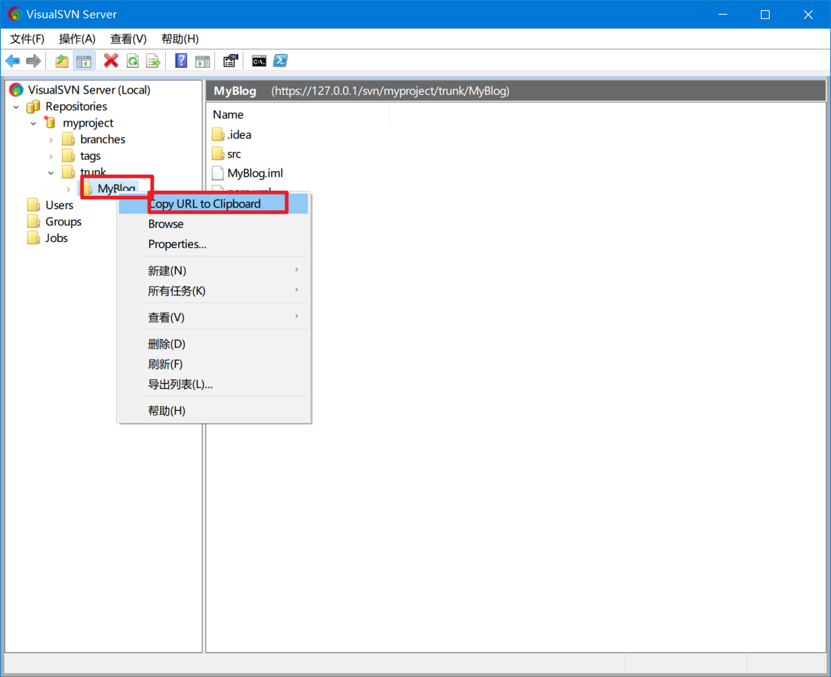Image resolution: width=831 pixels, height=677 pixels.
Task: Choose 删除(D) in the context menu
Action: [213, 344]
